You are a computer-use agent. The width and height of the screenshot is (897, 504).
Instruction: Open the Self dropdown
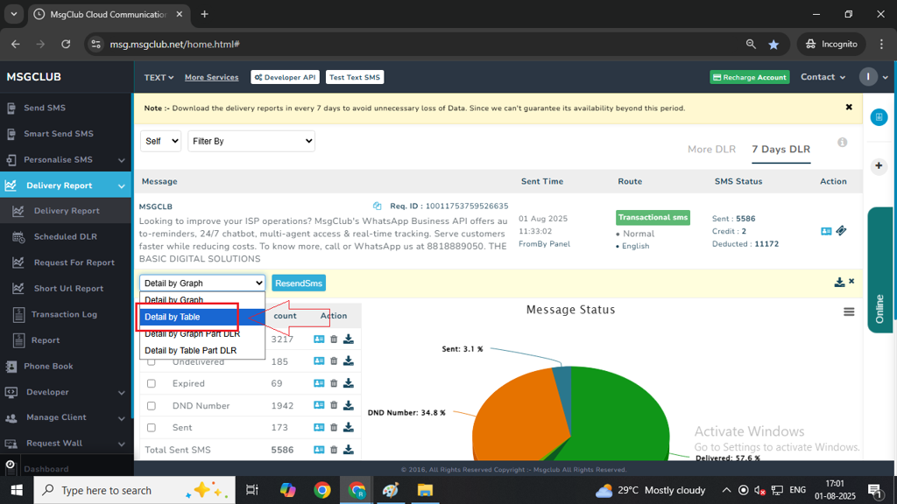point(160,141)
